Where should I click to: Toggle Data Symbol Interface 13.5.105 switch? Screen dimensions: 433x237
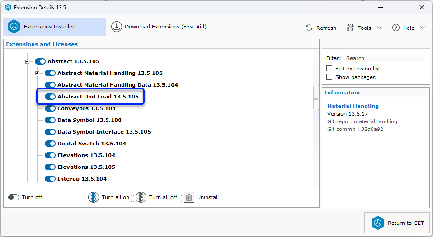coord(50,132)
